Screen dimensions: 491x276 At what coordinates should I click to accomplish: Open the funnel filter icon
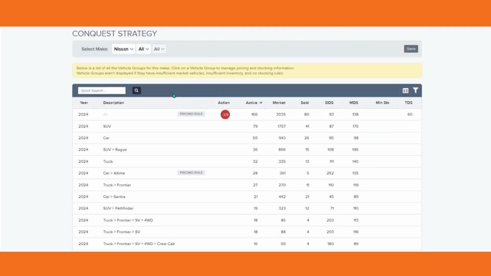pyautogui.click(x=415, y=90)
